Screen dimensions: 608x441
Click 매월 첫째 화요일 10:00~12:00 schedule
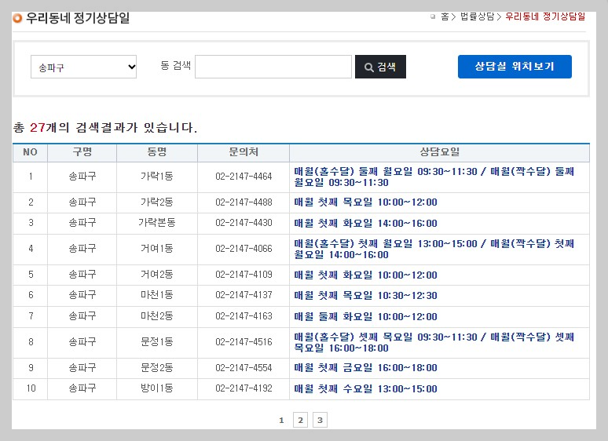point(365,275)
